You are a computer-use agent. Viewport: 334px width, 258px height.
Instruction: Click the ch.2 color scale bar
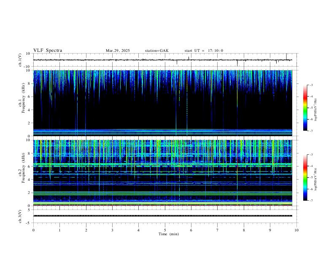point(305,177)
